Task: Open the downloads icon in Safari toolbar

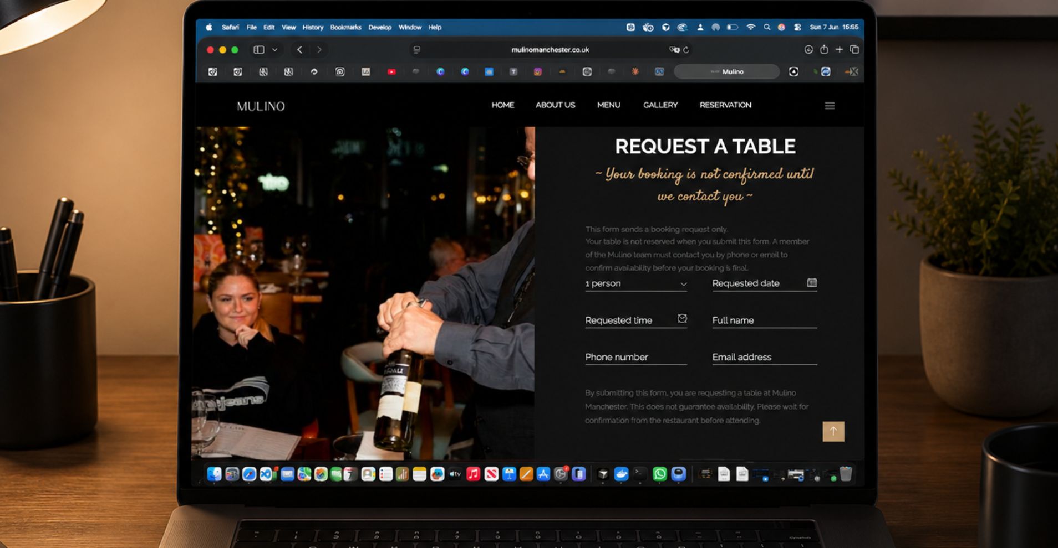Action: (x=808, y=50)
